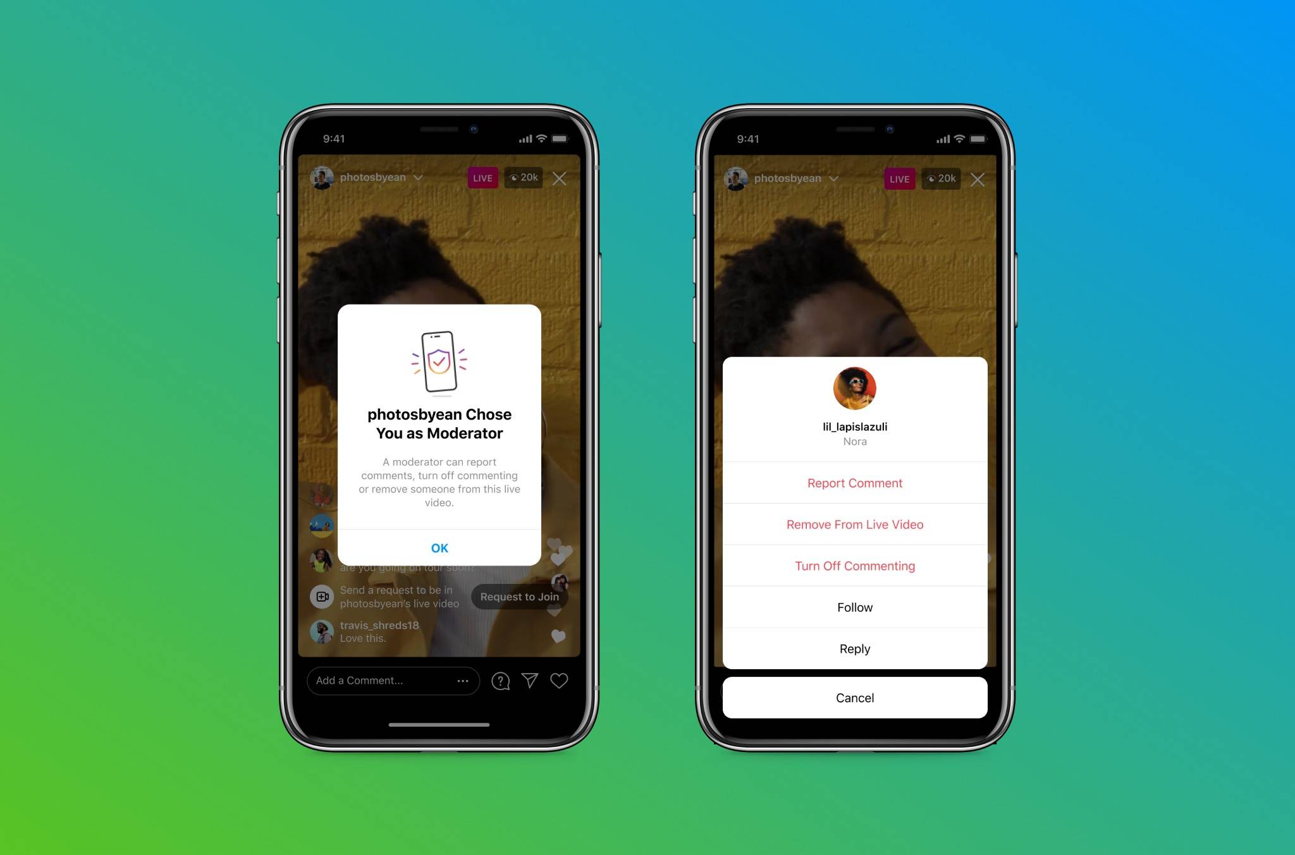The height and width of the screenshot is (855, 1295).
Task: Toggle Turn Off Commenting option
Action: point(853,566)
